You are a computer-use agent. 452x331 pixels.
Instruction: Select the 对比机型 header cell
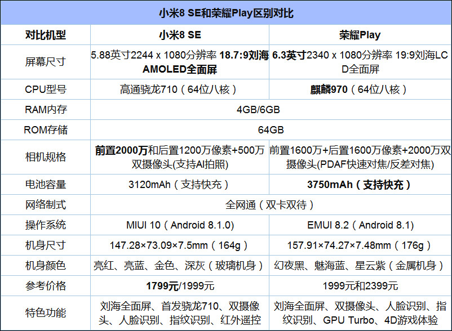point(46,35)
